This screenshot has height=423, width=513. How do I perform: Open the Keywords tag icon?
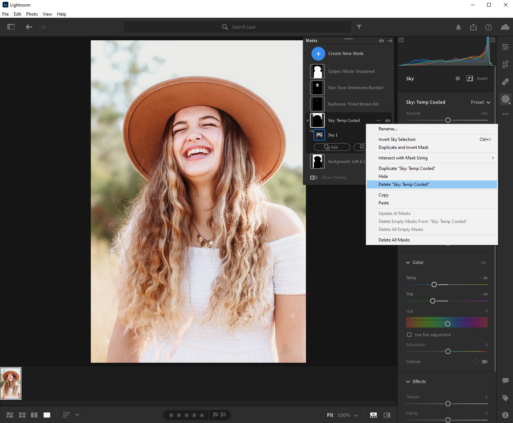[x=505, y=398]
